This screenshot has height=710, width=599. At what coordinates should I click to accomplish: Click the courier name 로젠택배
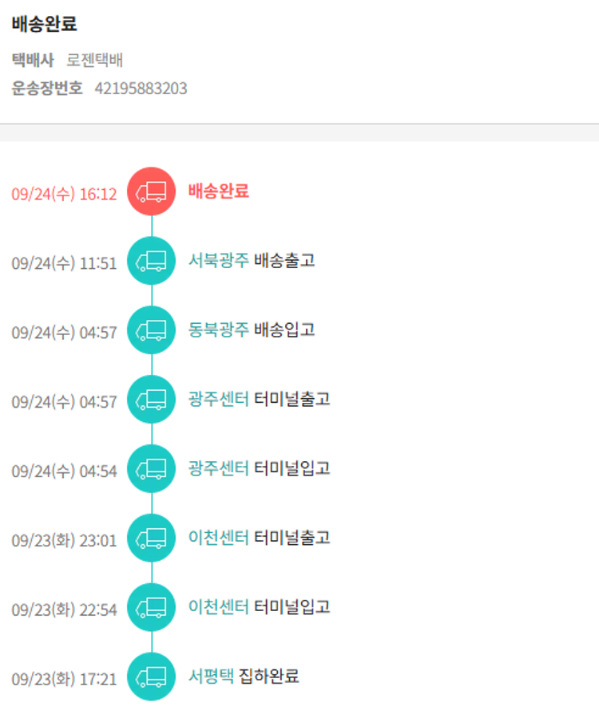[94, 61]
